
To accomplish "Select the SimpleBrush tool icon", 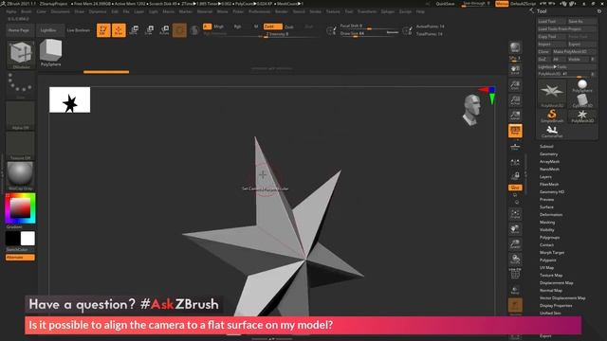I will click(552, 116).
